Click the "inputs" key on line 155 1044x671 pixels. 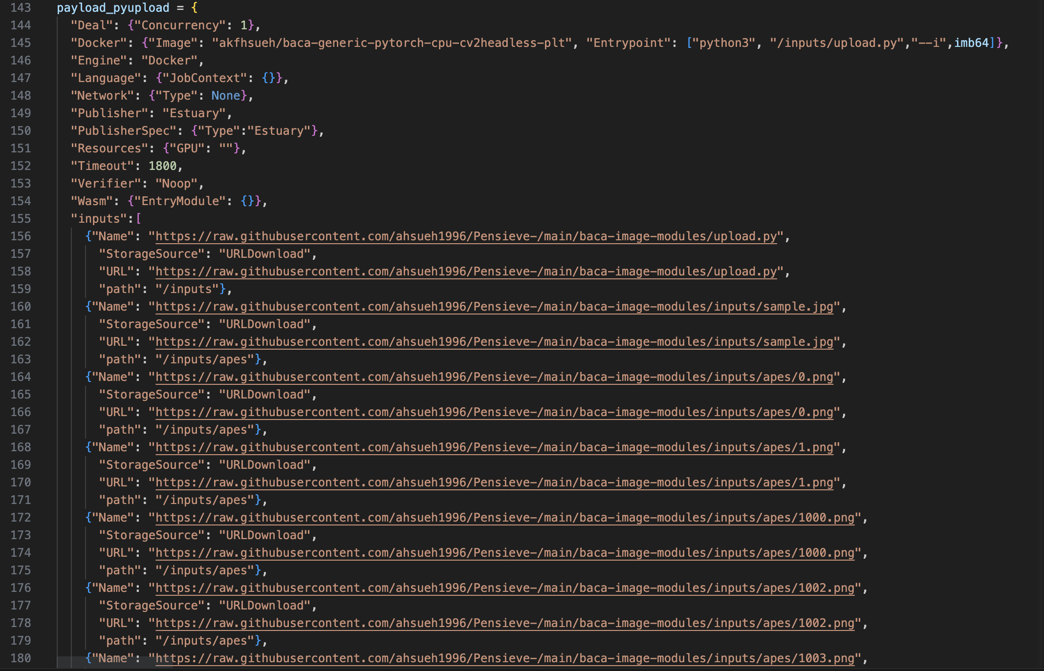(99, 219)
